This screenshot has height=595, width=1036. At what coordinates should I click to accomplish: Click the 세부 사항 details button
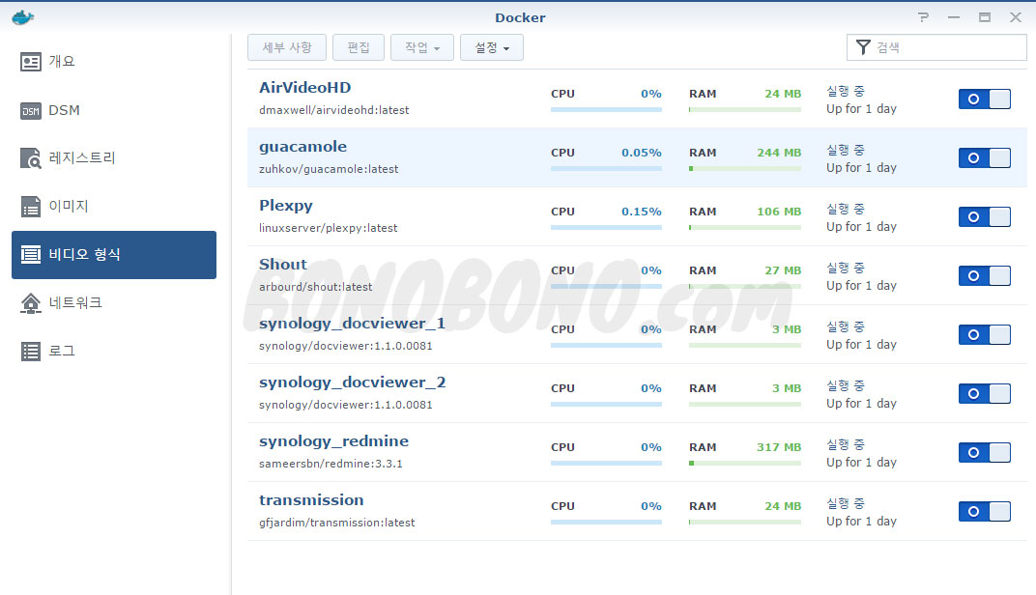287,47
